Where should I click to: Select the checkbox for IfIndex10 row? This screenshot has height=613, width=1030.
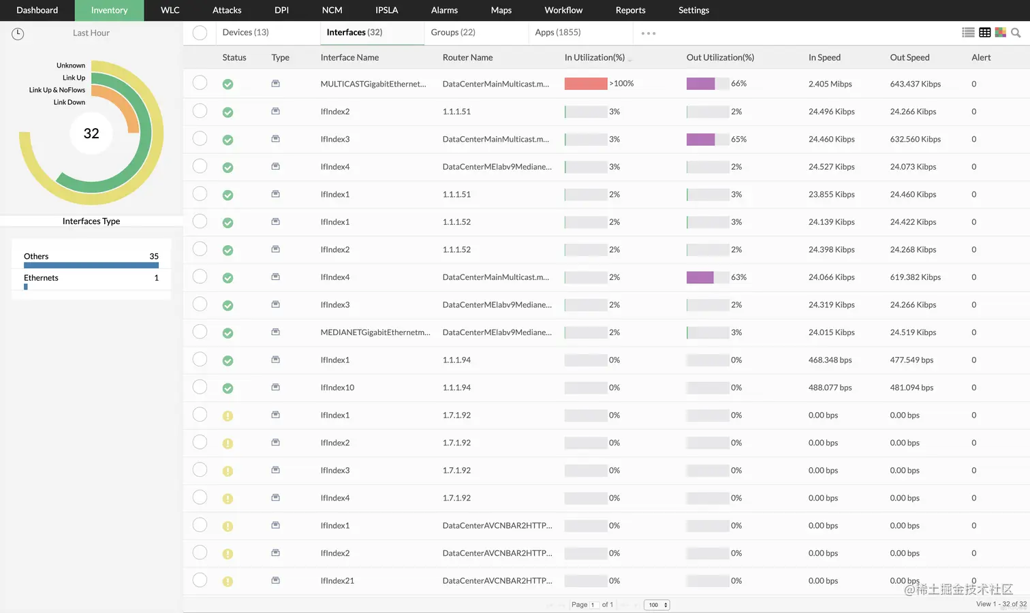point(200,387)
